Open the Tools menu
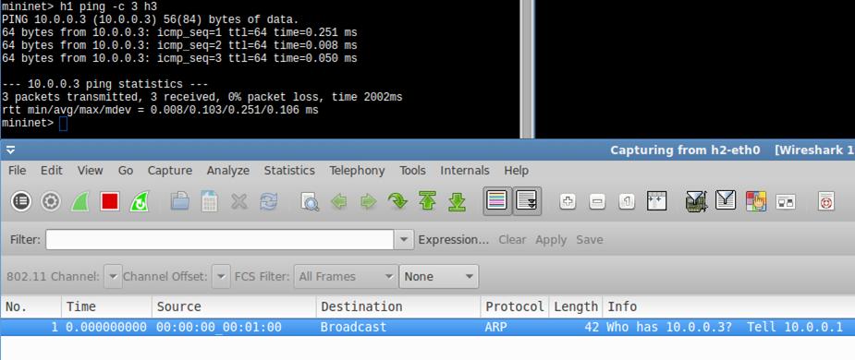The image size is (855, 360). [x=412, y=171]
